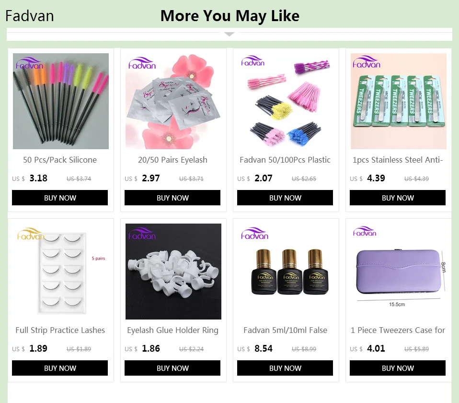
Task: Buy the Full Strip Practice Lashes
Action: tap(60, 368)
